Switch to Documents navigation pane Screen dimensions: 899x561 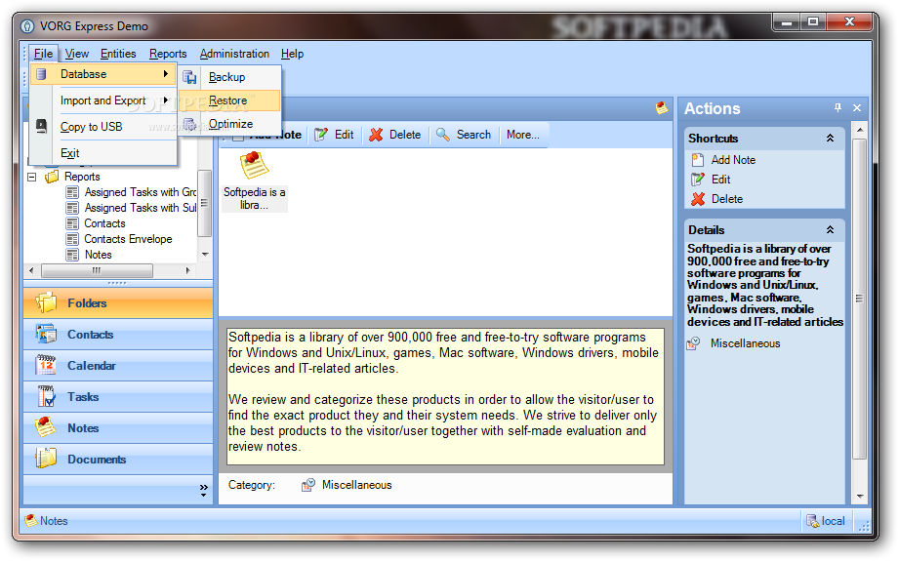118,459
